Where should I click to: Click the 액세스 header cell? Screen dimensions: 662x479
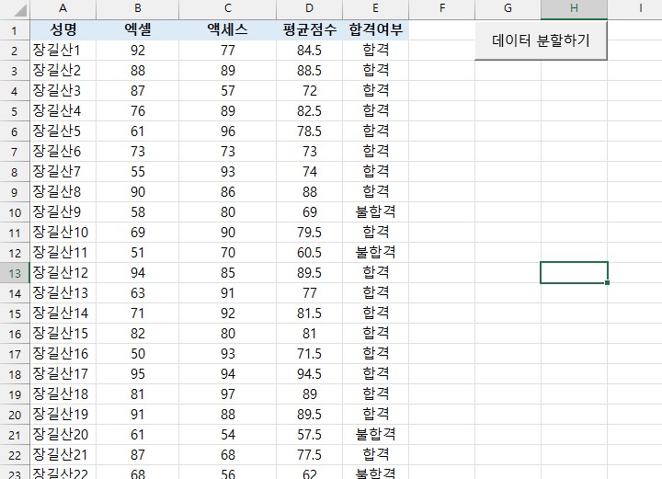point(228,30)
